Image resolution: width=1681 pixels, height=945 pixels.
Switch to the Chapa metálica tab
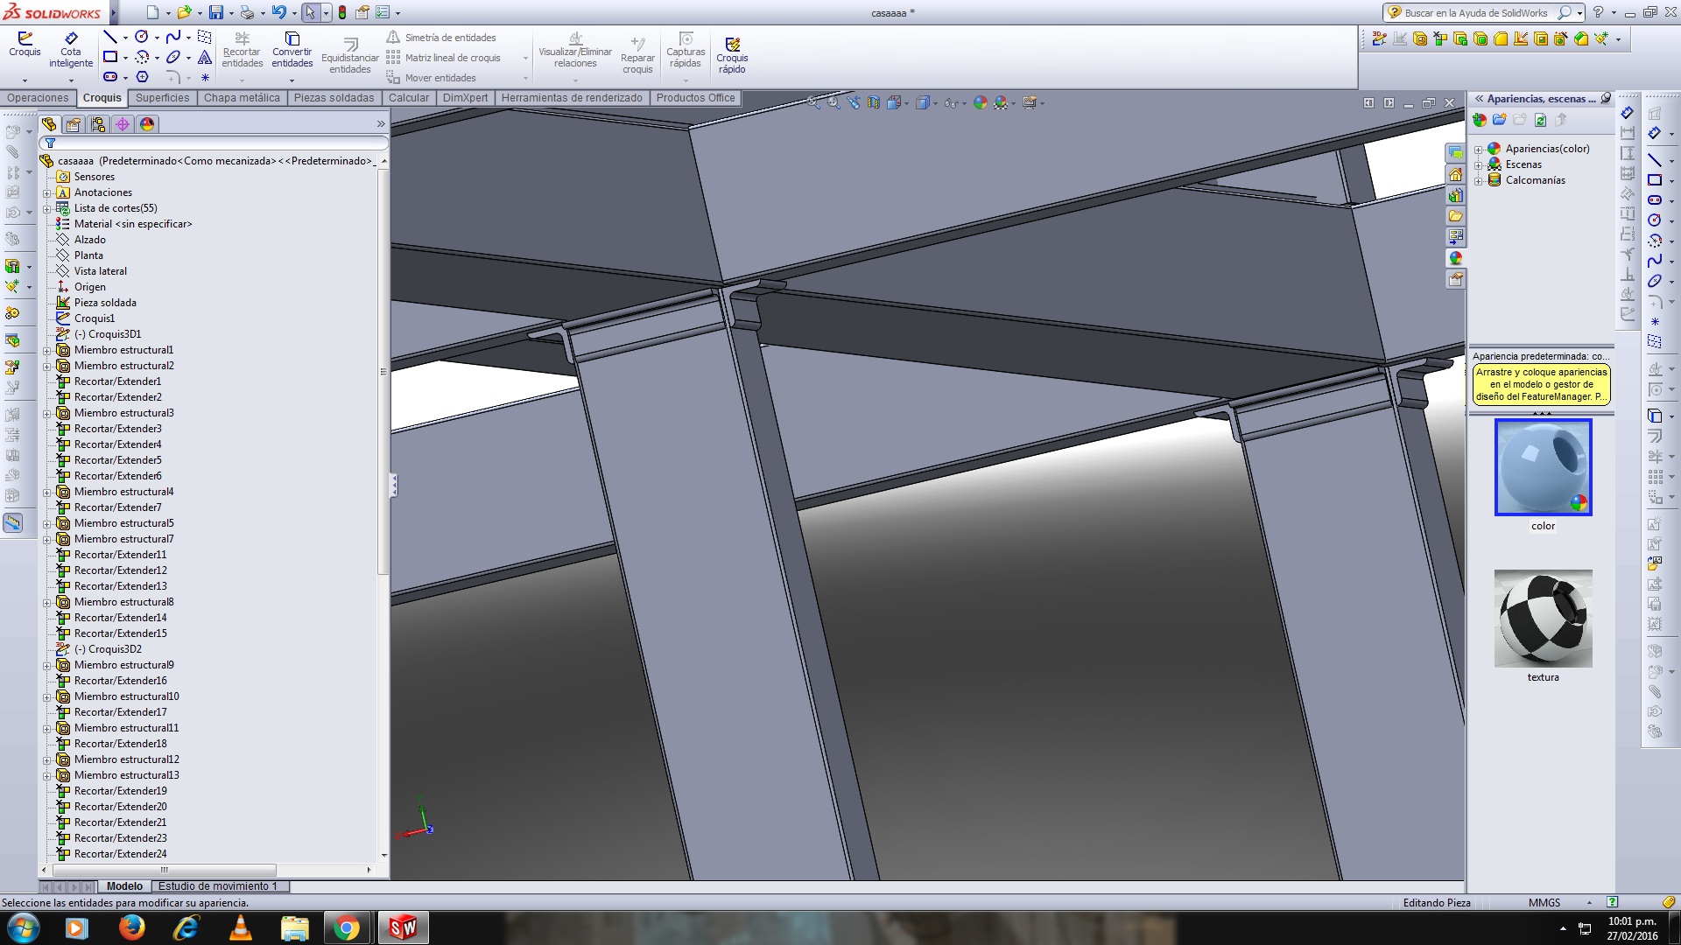click(242, 98)
